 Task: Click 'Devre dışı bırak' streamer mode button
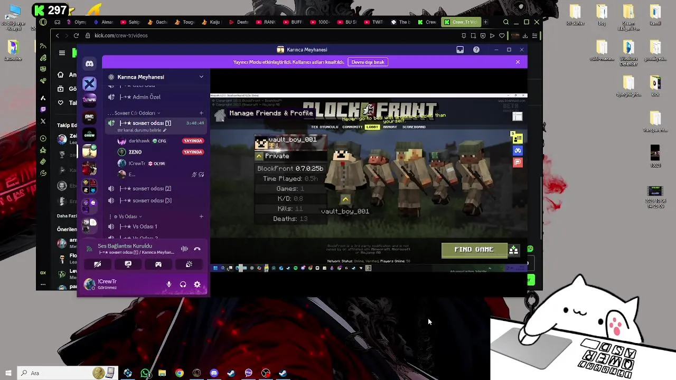[368, 62]
